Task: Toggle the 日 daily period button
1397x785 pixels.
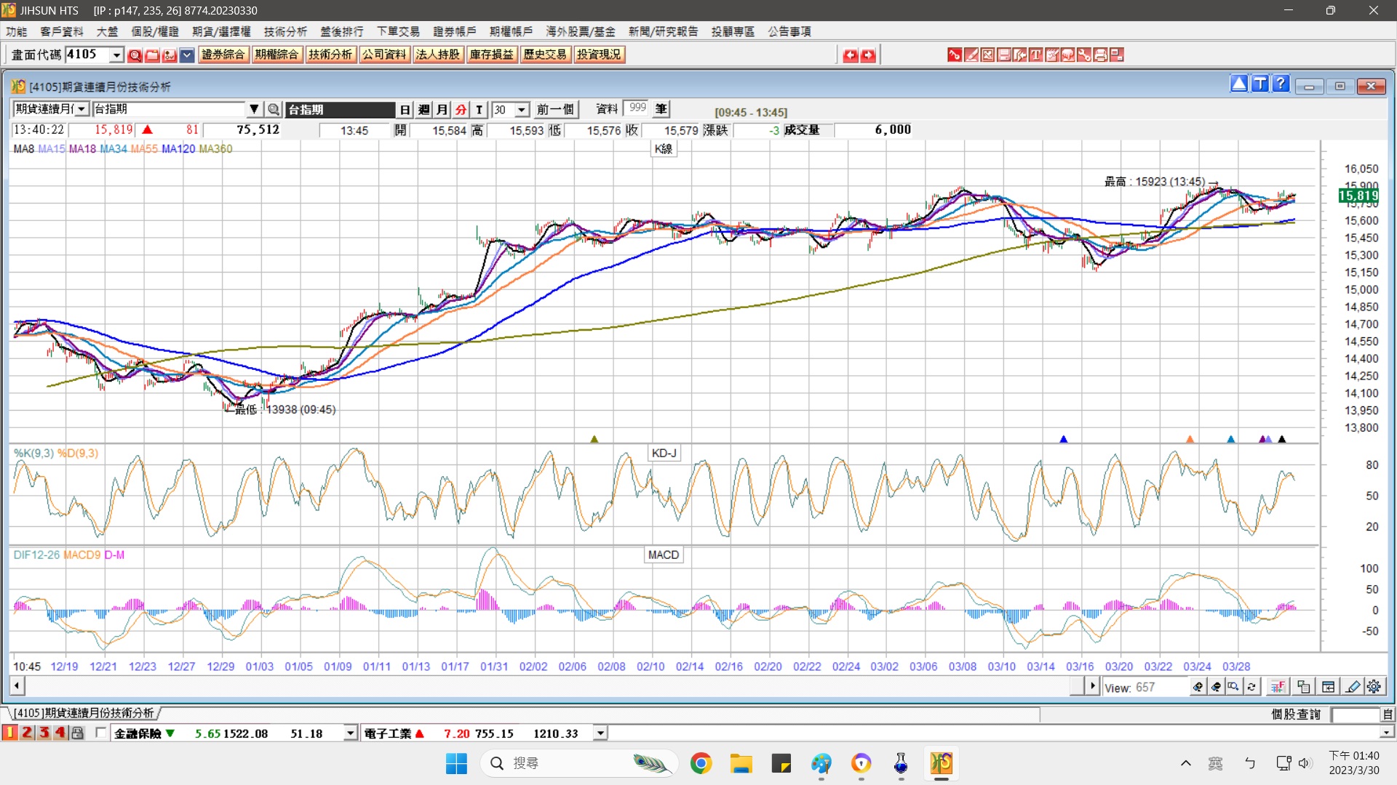Action: (x=405, y=110)
